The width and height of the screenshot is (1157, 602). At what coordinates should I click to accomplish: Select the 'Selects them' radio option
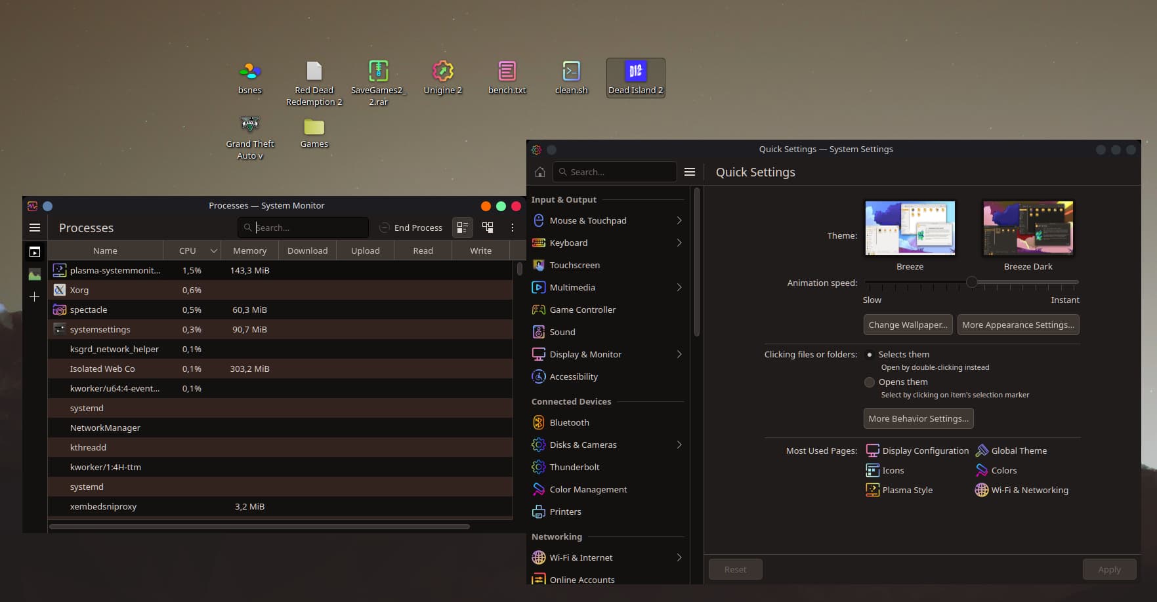pos(870,355)
